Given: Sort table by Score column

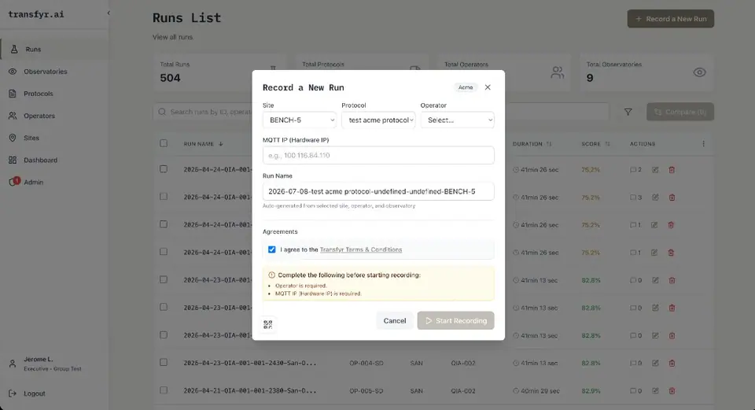Looking at the screenshot, I should click(x=595, y=143).
